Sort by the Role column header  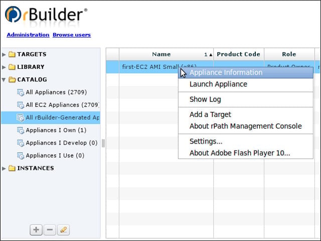[289, 54]
